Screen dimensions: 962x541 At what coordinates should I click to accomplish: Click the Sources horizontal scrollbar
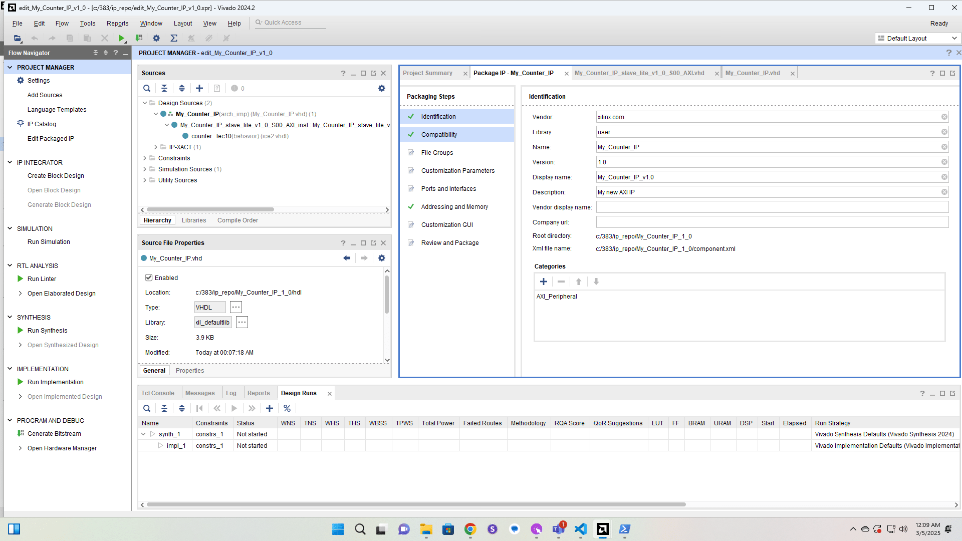pyautogui.click(x=210, y=210)
